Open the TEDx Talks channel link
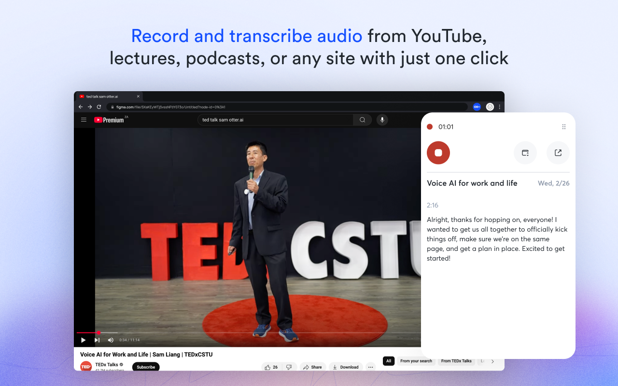Viewport: 618px width, 386px height. [x=107, y=364]
